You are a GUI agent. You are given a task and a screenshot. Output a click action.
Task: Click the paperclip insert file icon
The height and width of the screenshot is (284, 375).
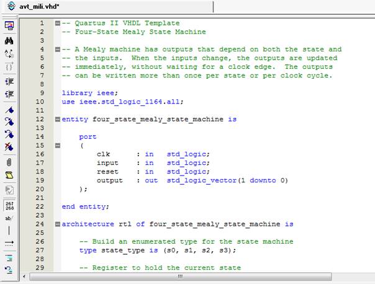(9, 162)
